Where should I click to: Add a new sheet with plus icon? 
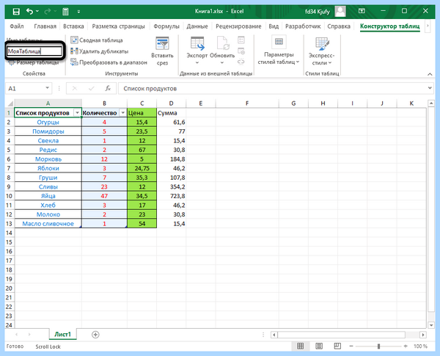(x=95, y=335)
